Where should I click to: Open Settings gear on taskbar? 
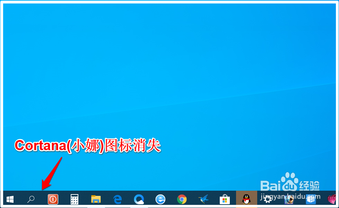click(268, 199)
